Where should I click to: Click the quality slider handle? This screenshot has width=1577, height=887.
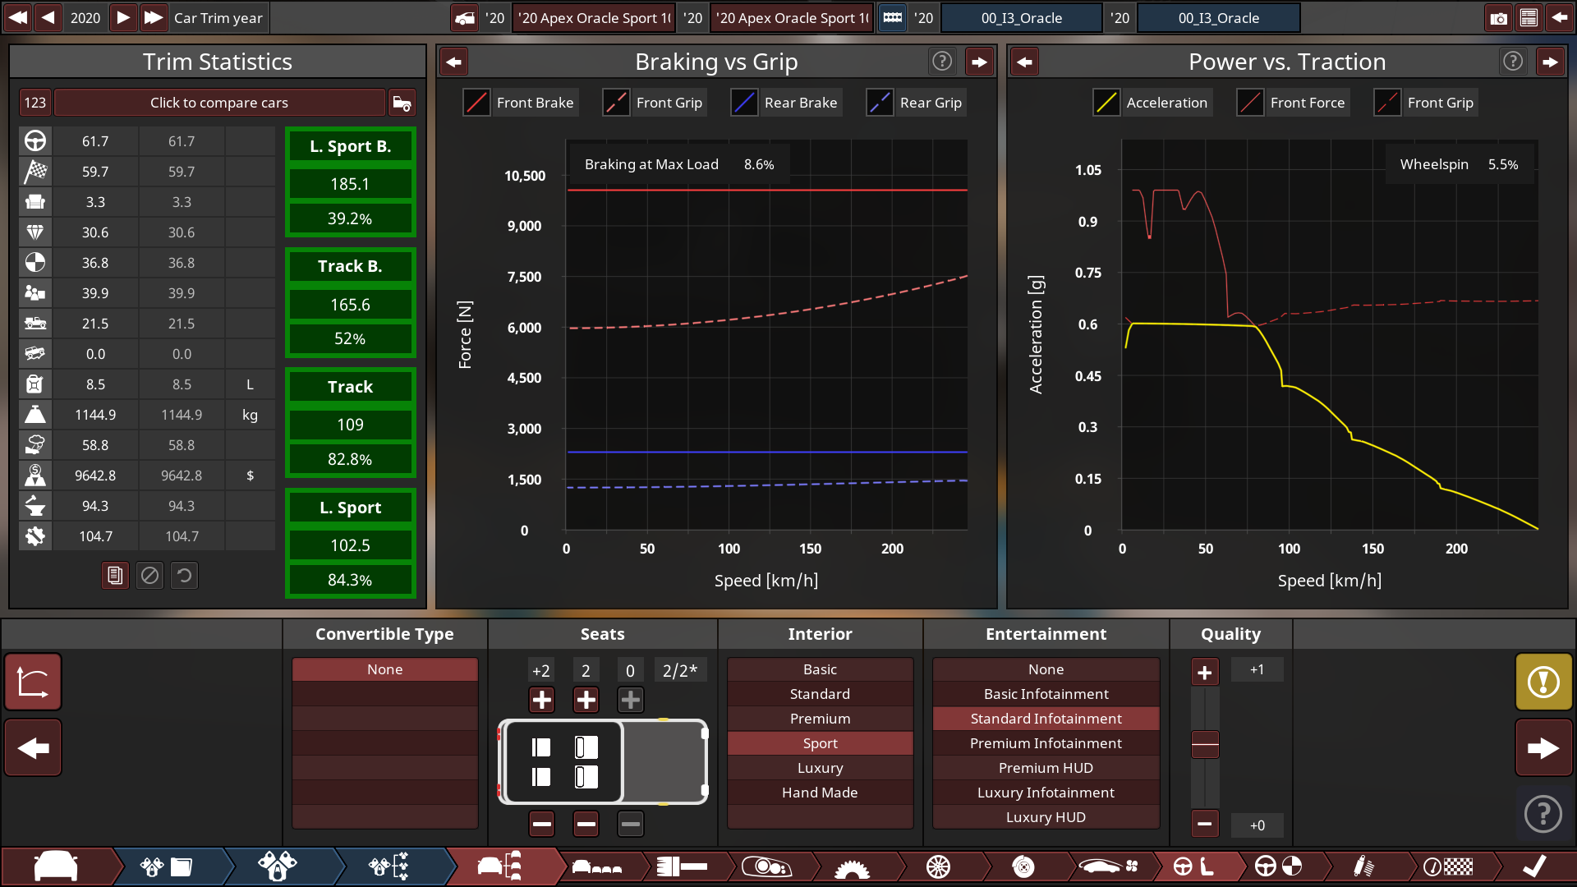point(1205,744)
